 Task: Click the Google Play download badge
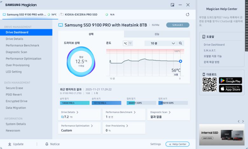(231, 81)
